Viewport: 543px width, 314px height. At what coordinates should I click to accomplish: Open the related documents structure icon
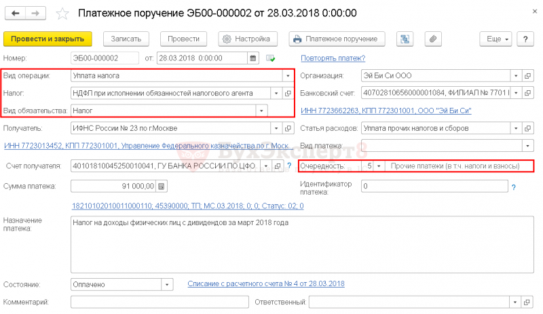[x=405, y=39]
